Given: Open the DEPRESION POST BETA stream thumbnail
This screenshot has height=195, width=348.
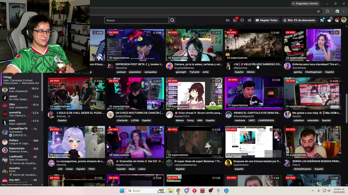Looking at the screenshot, I should [x=135, y=45].
